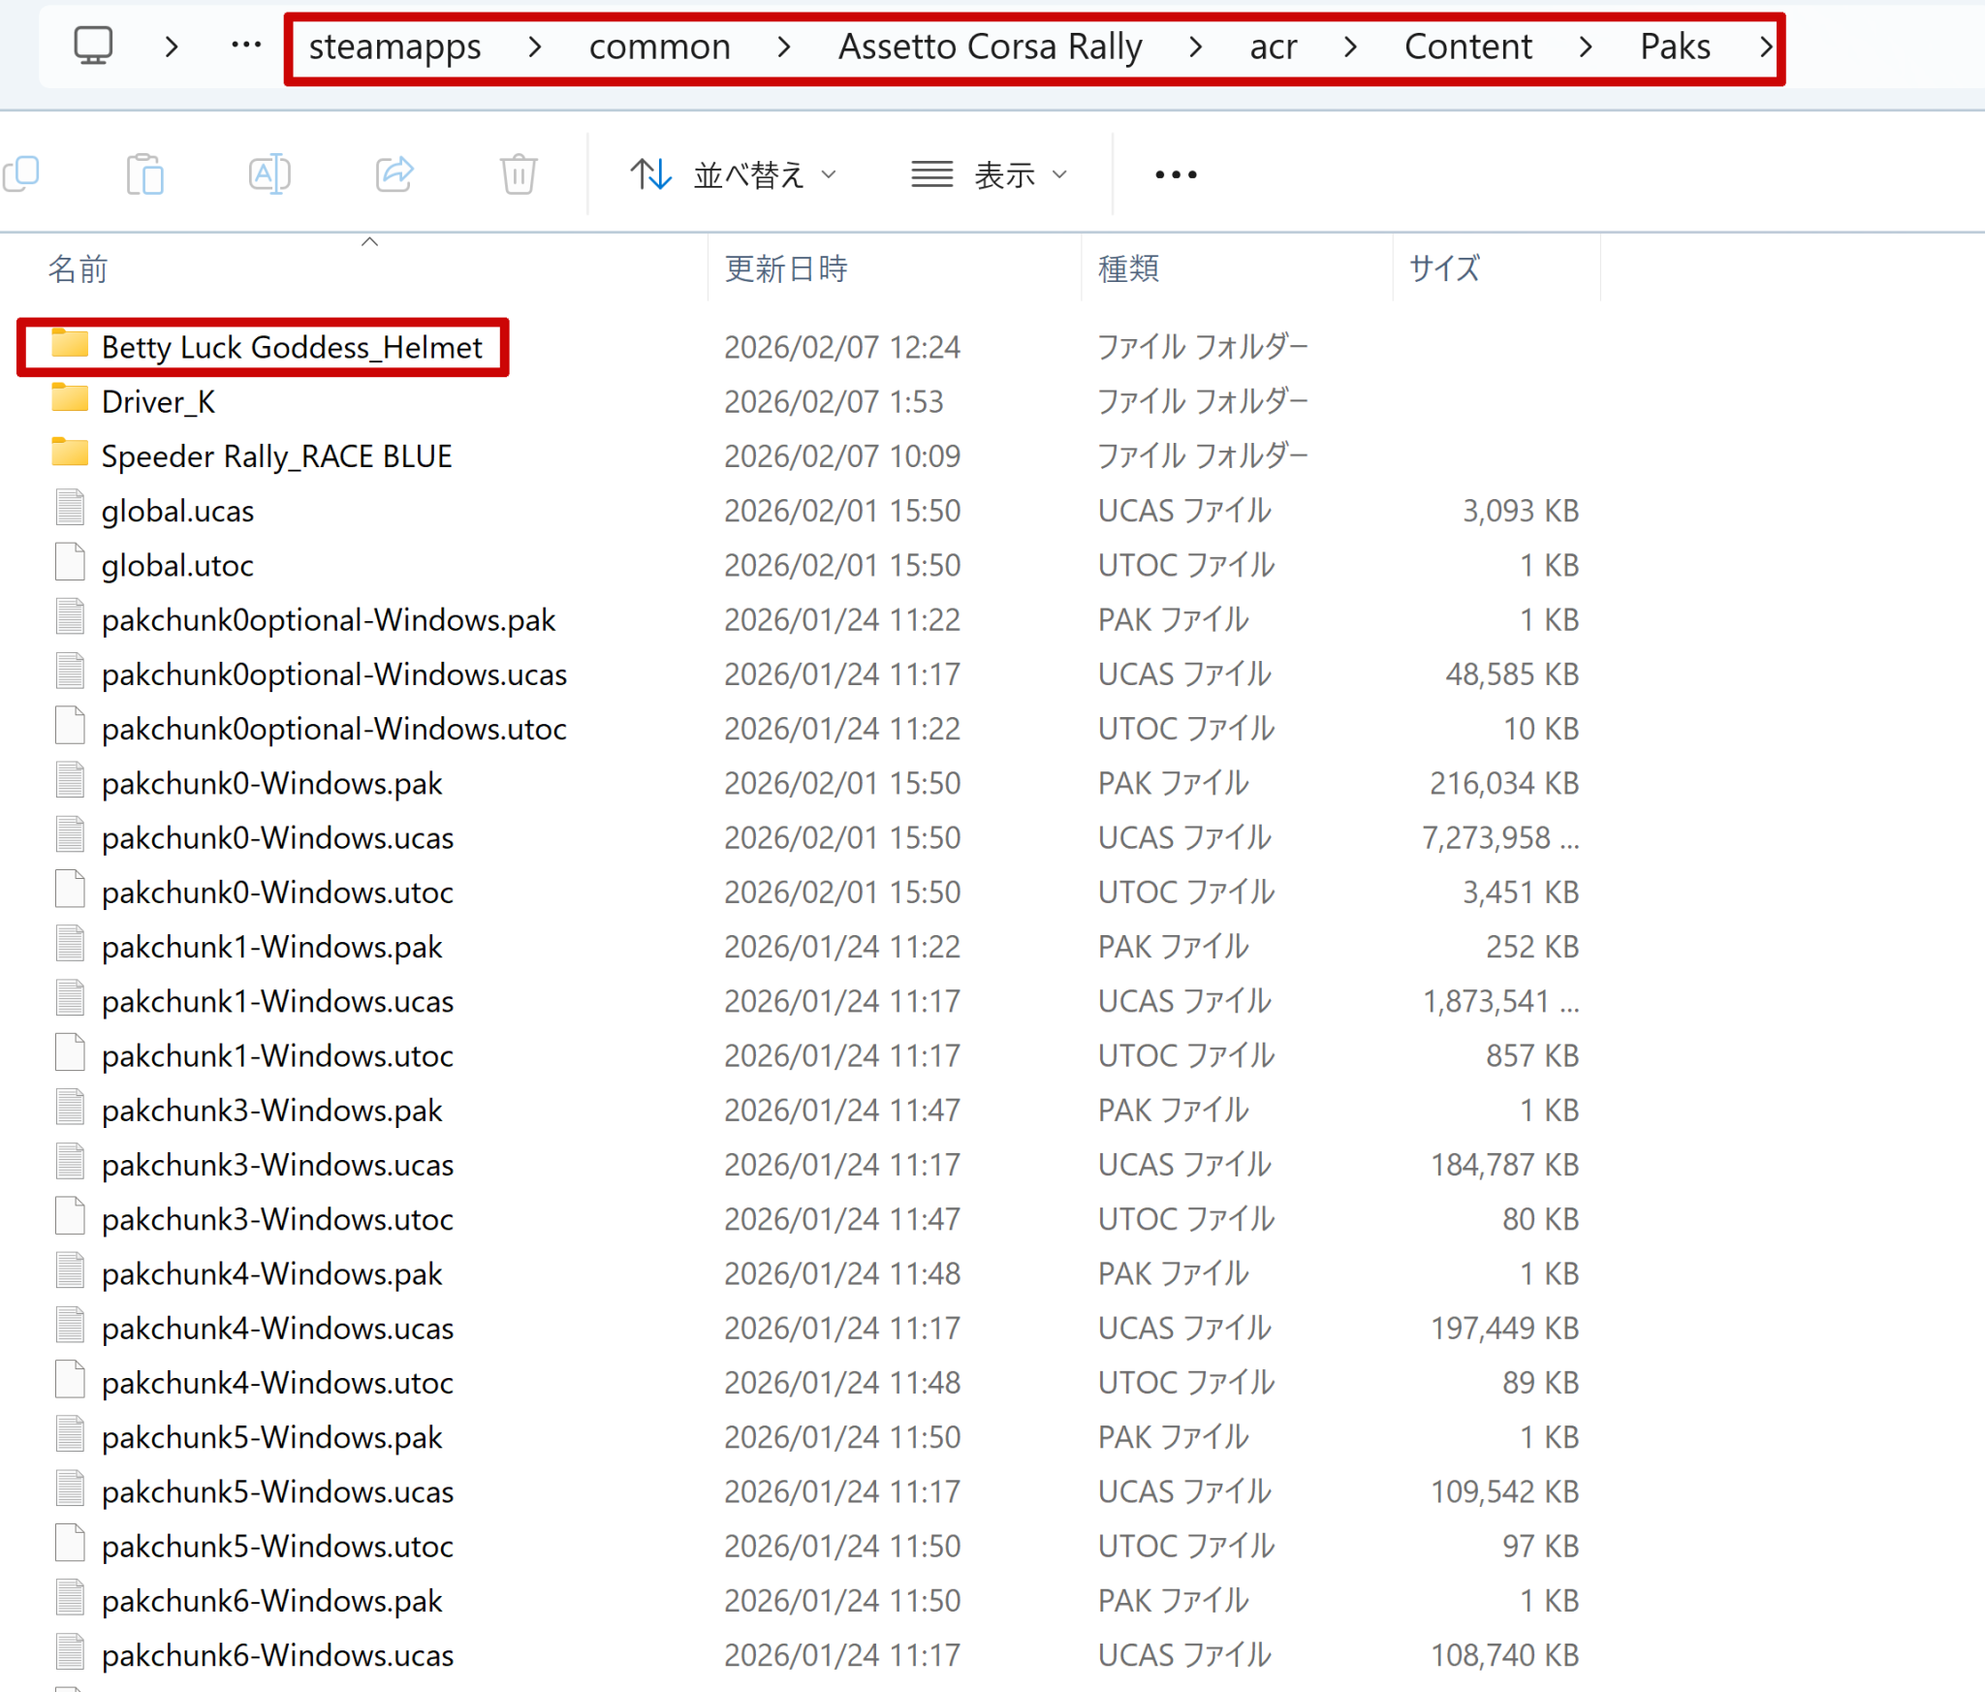The width and height of the screenshot is (1985, 1692).
Task: Click the This PC monitor icon
Action: 94,46
